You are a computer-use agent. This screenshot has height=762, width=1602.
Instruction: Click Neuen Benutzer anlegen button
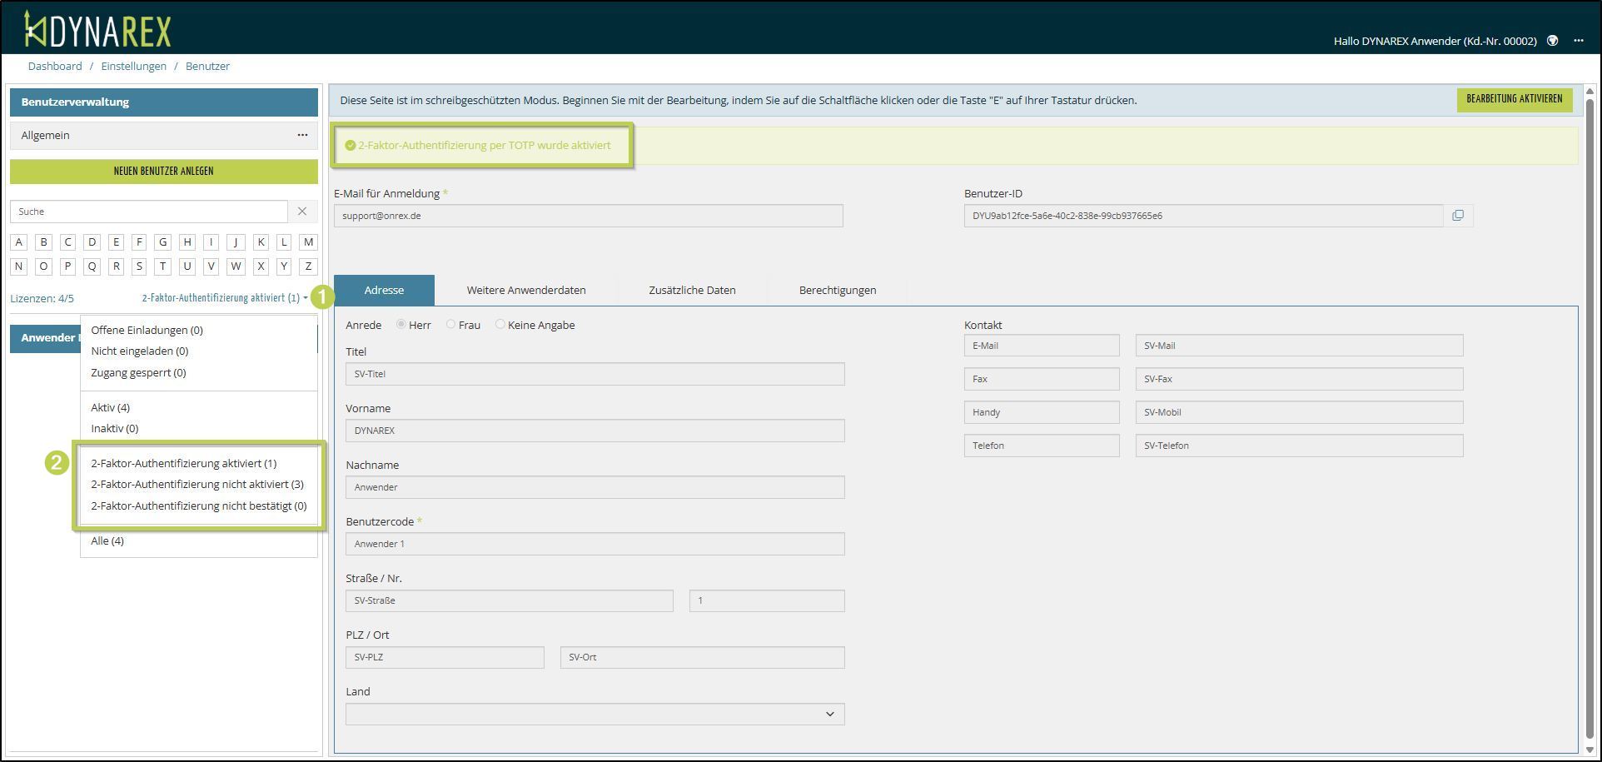coord(163,172)
